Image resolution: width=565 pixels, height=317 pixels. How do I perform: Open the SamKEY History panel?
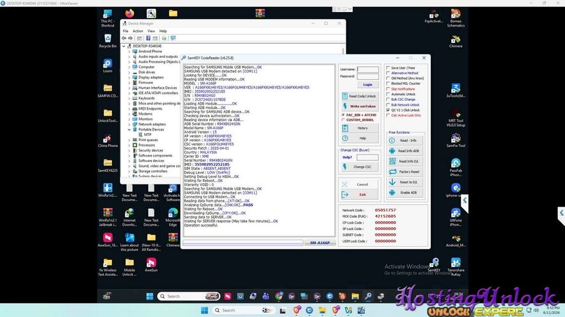click(359, 128)
